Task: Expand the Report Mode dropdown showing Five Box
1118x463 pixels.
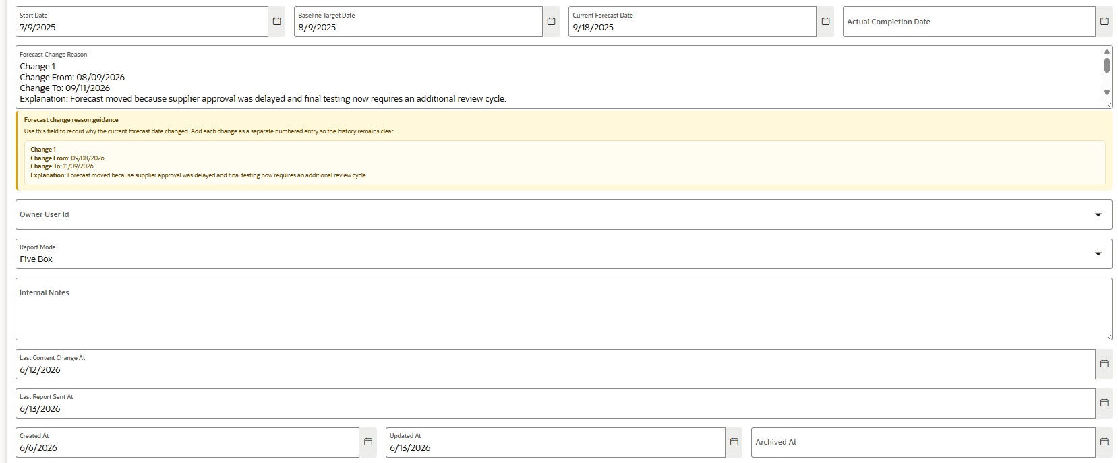Action: pos(1098,254)
